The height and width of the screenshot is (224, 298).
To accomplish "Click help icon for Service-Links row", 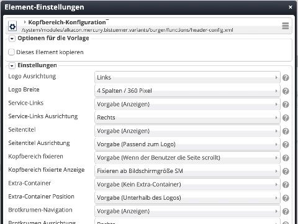I will coord(286,105).
